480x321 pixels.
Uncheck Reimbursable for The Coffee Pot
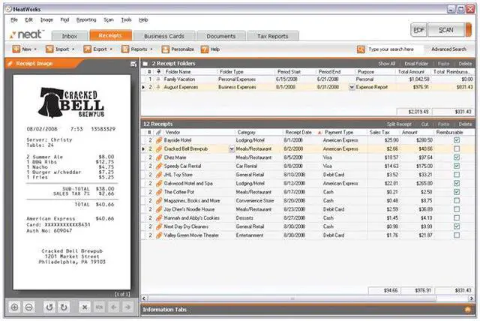pyautogui.click(x=457, y=192)
